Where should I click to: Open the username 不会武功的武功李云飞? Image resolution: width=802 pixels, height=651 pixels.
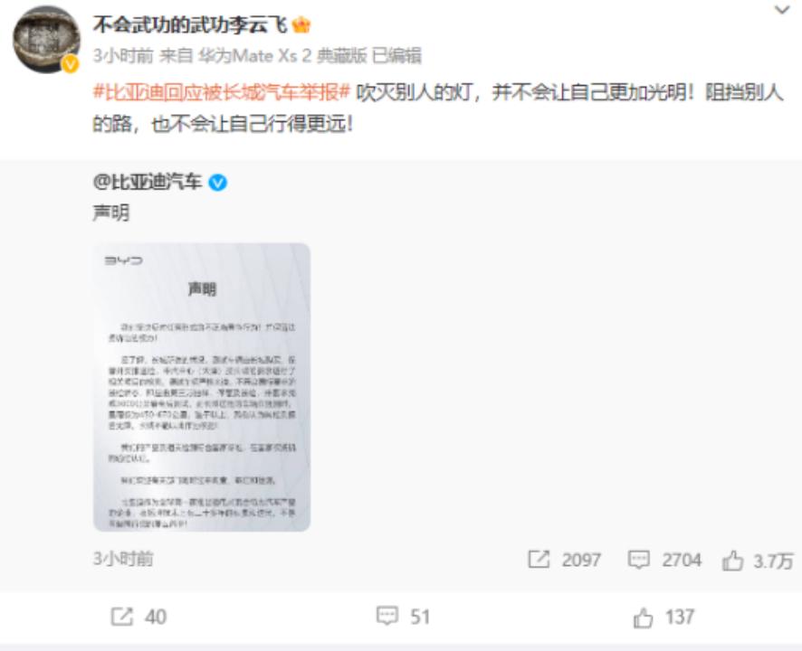pyautogui.click(x=190, y=24)
